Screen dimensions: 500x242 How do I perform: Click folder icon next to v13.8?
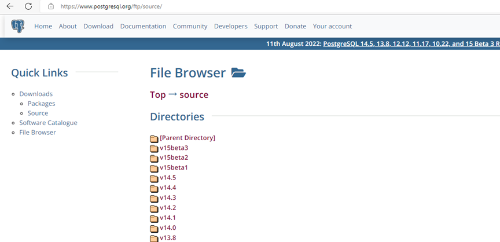[x=154, y=238]
